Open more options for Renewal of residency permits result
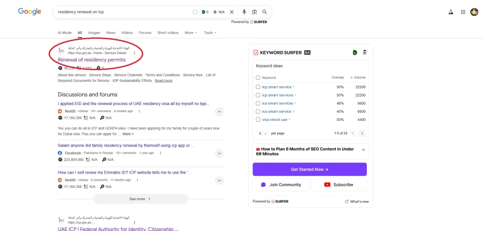 coord(134,53)
